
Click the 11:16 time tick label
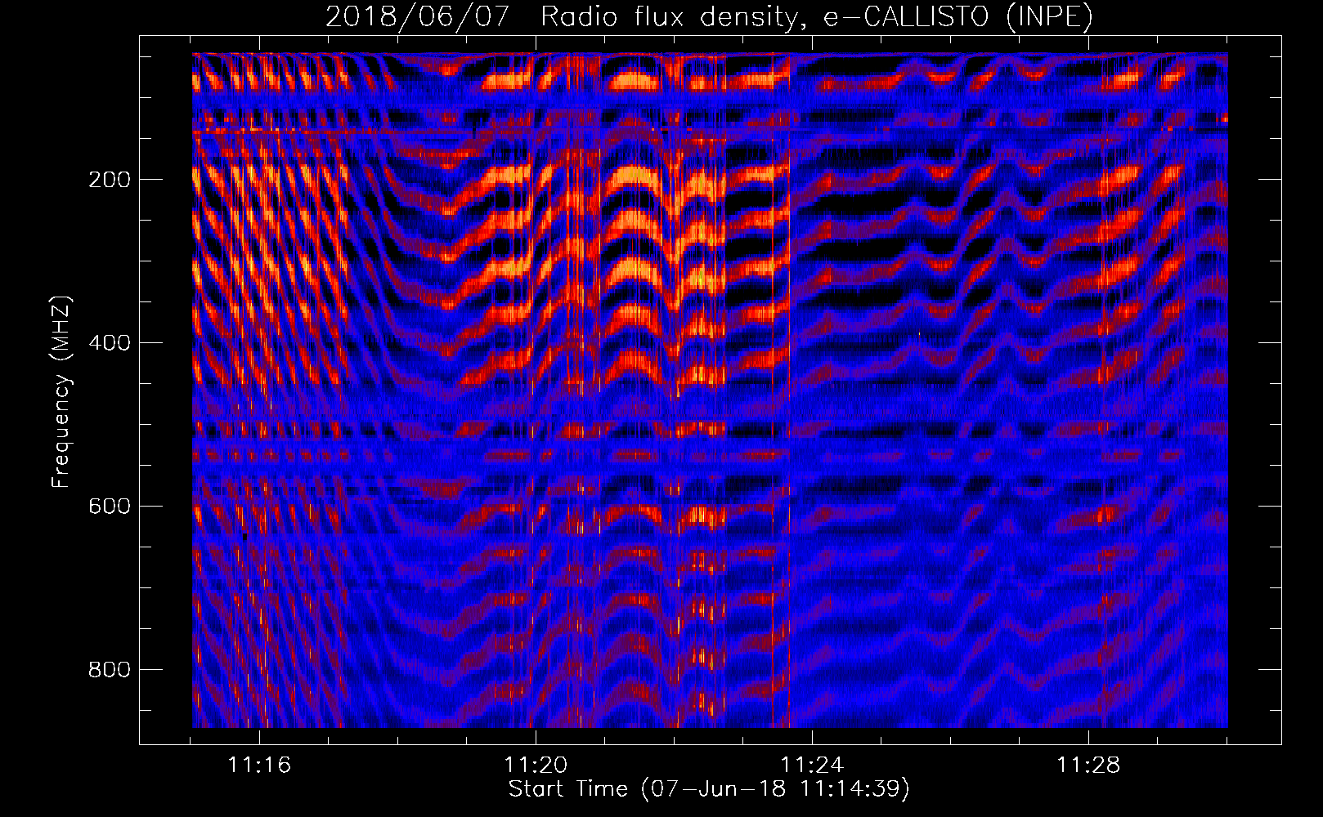tap(260, 766)
